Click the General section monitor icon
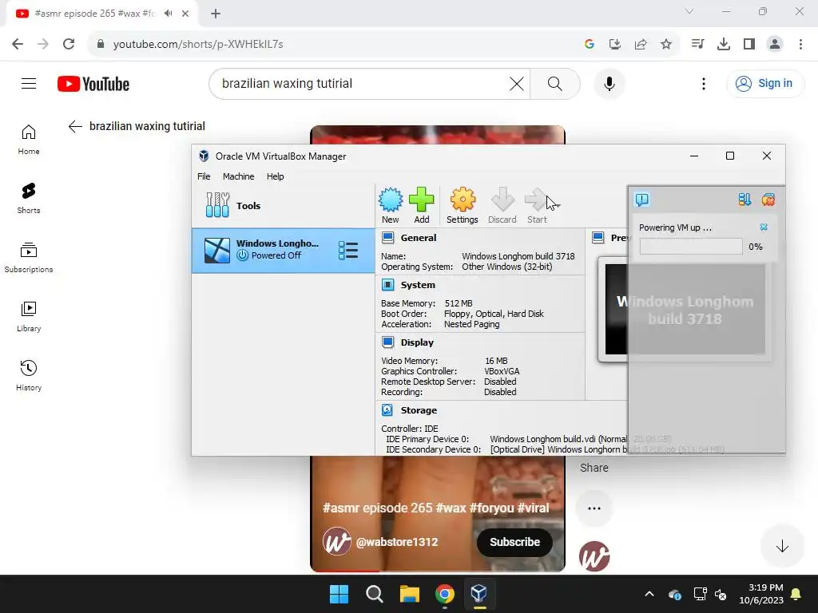Image resolution: width=818 pixels, height=613 pixels. [387, 238]
